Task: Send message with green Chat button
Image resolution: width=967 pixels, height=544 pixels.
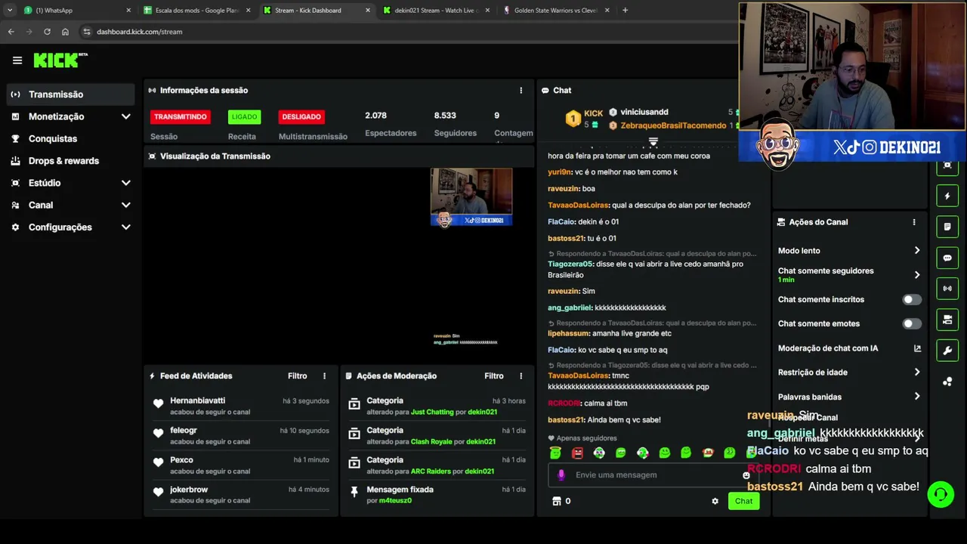Action: pyautogui.click(x=743, y=501)
